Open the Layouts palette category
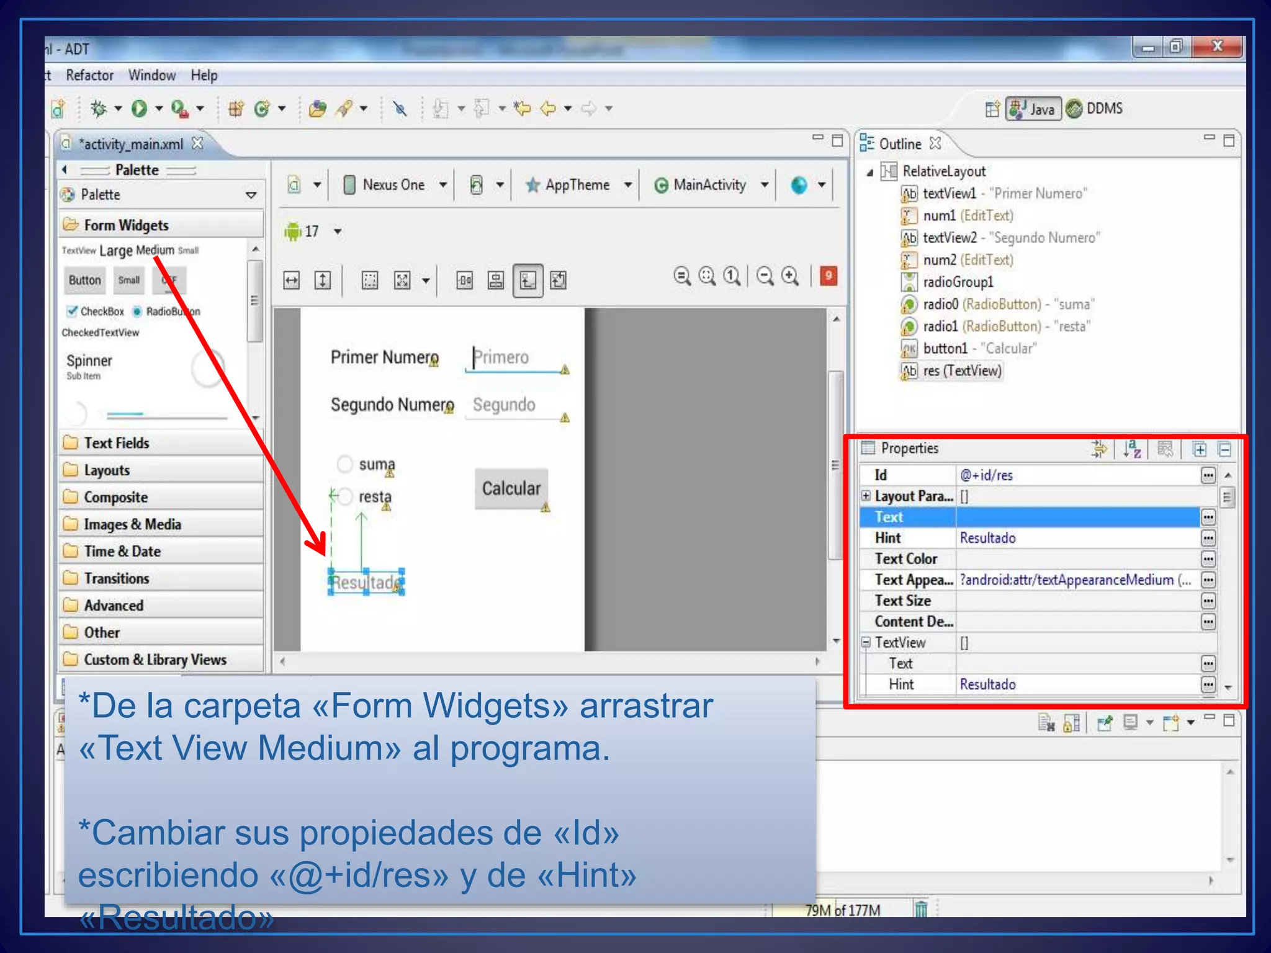The width and height of the screenshot is (1271, 953). pos(161,470)
